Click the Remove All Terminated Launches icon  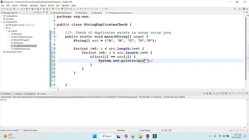pos(210,93)
